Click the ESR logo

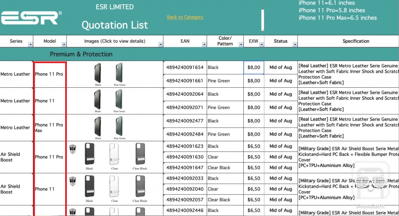point(31,18)
